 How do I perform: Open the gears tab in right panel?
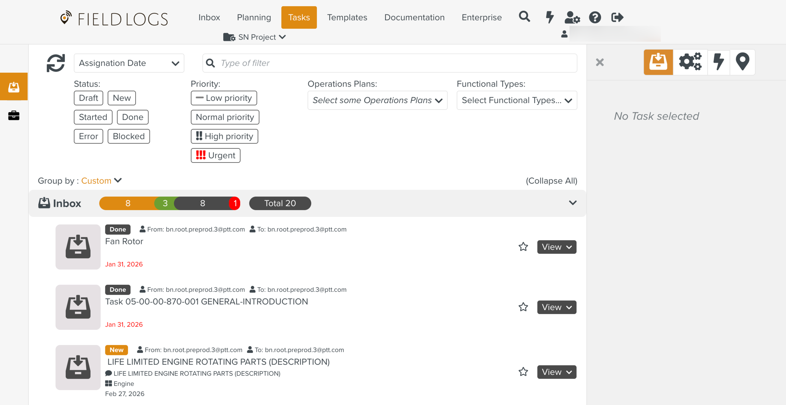690,62
